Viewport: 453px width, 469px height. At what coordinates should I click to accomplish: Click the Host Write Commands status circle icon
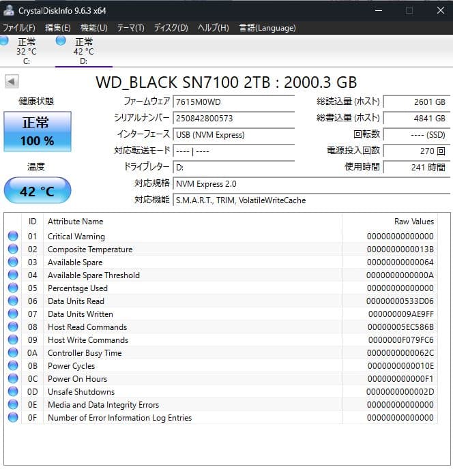point(13,339)
